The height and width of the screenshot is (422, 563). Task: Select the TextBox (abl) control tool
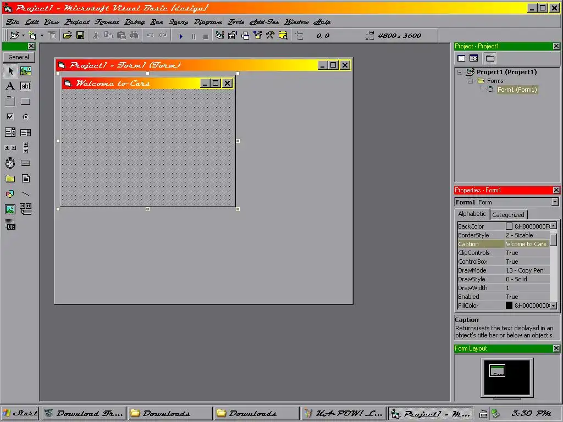[25, 86]
